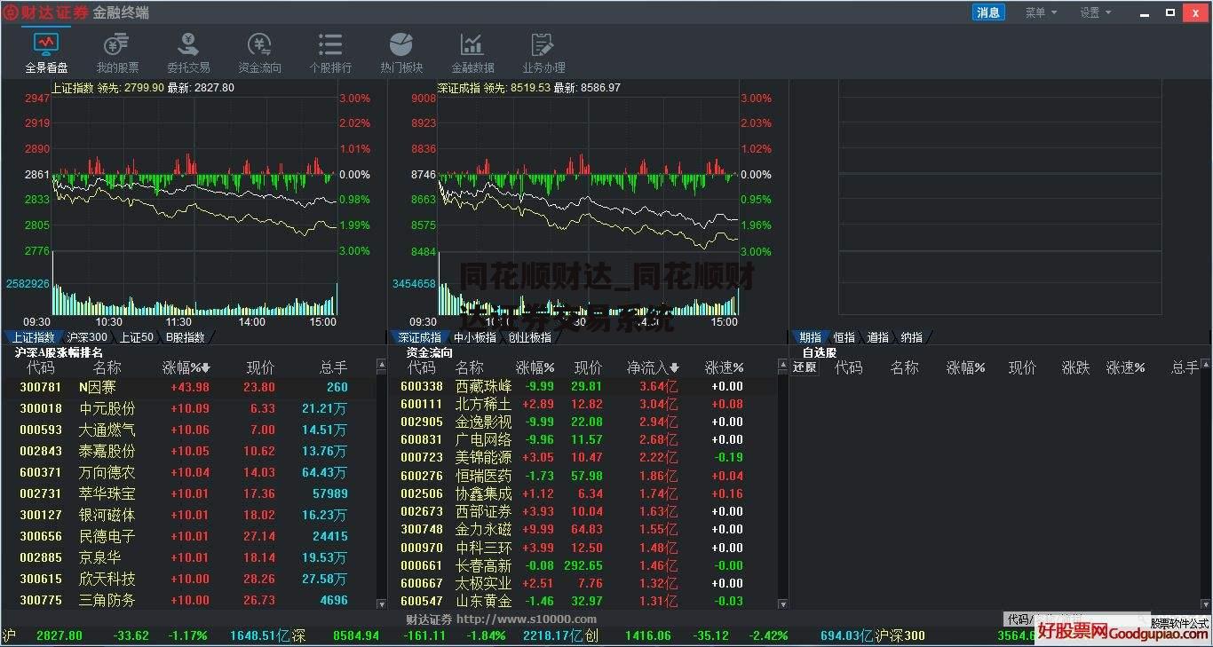The height and width of the screenshot is (647, 1213).
Task: Select capital flow row 000661 长春高新
Action: [x=585, y=565]
